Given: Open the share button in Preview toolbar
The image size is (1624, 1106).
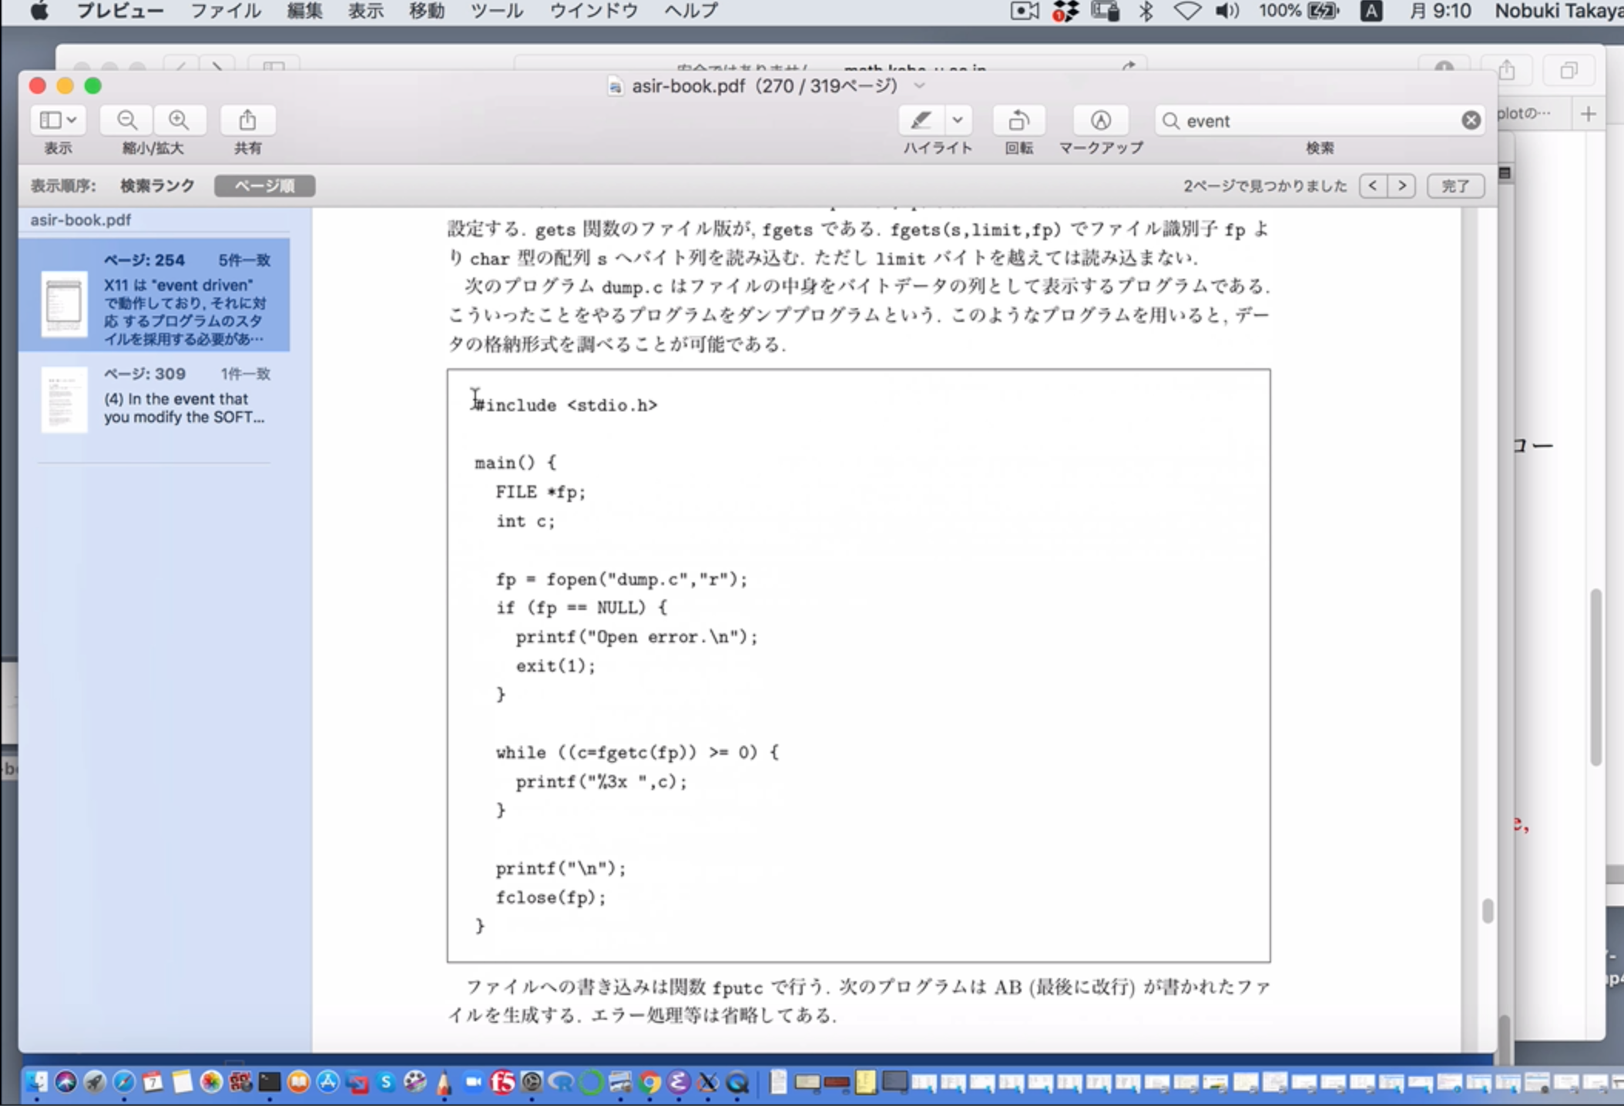Looking at the screenshot, I should point(247,120).
